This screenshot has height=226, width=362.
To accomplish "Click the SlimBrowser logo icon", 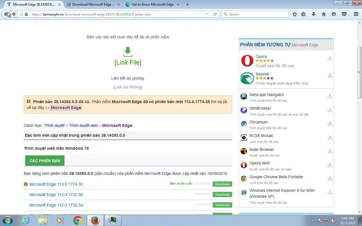I will tap(244, 110).
